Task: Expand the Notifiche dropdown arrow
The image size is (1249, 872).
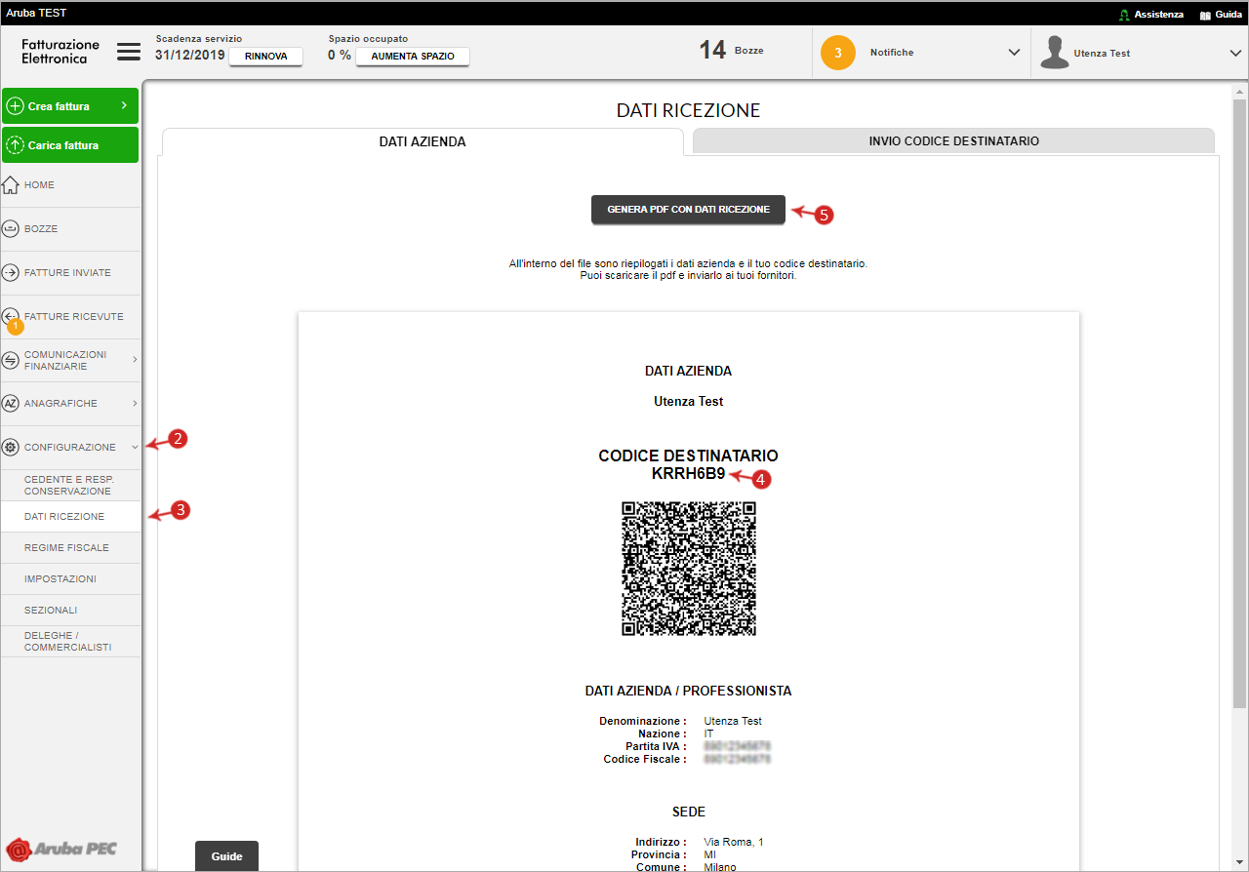Action: (1014, 53)
